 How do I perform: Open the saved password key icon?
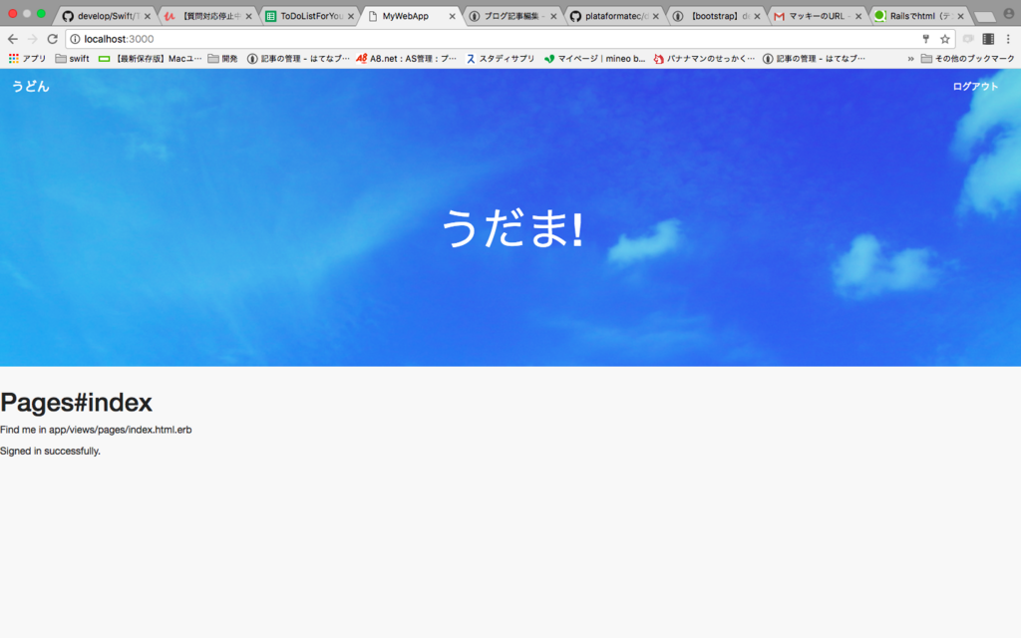click(926, 39)
